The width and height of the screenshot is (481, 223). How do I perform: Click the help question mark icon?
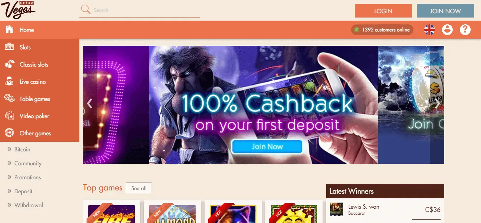[x=465, y=30]
